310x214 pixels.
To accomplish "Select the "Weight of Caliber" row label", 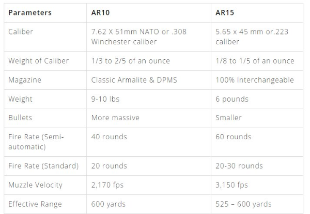I will pos(38,61).
